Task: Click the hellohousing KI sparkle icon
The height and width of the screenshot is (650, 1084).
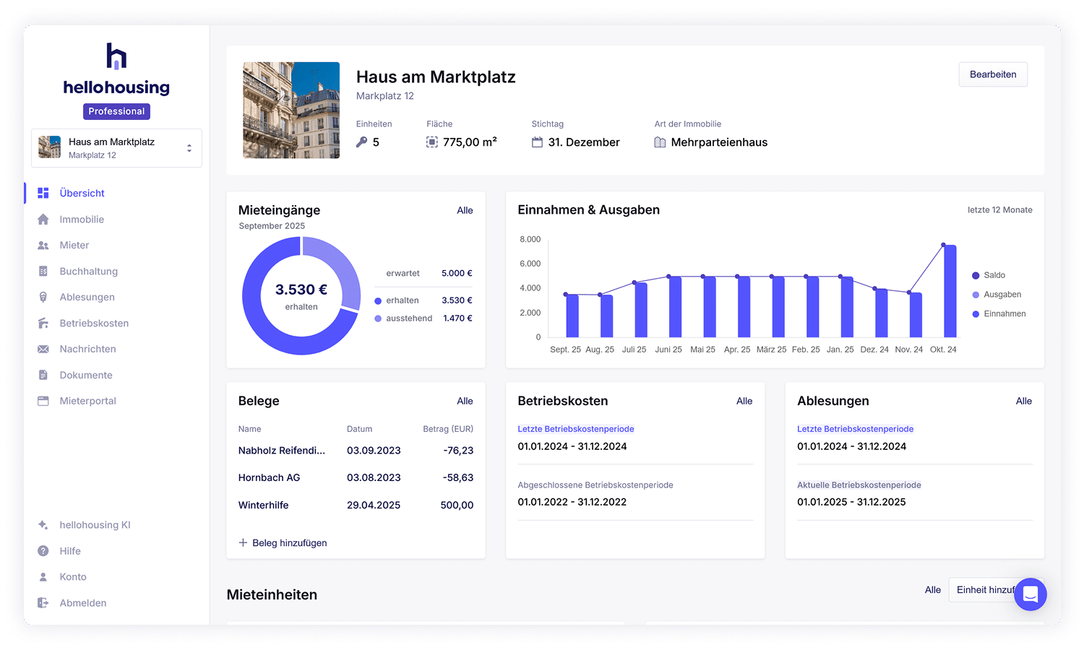Action: point(43,525)
